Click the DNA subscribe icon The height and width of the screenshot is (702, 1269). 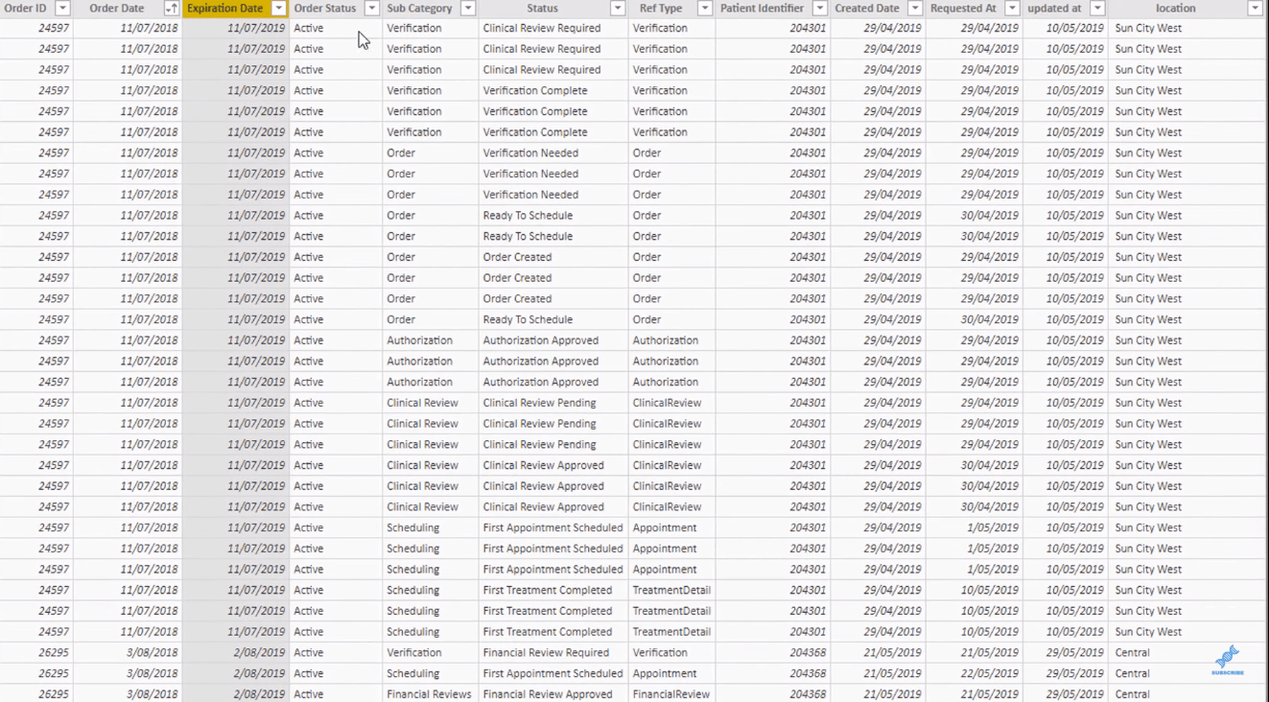(1228, 660)
